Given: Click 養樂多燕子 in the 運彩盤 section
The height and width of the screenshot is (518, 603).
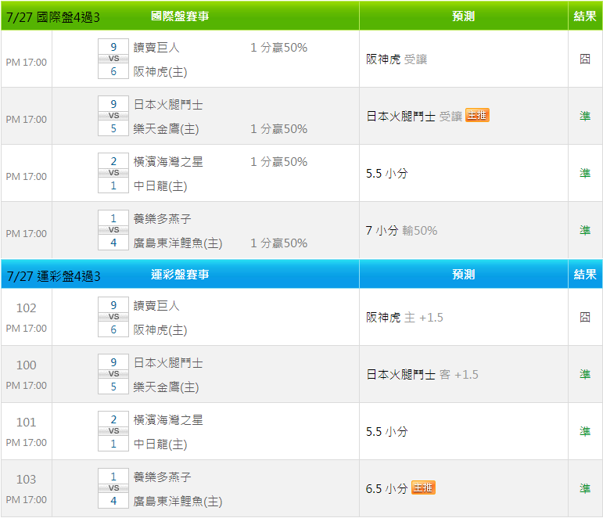Looking at the screenshot, I should click(163, 477).
